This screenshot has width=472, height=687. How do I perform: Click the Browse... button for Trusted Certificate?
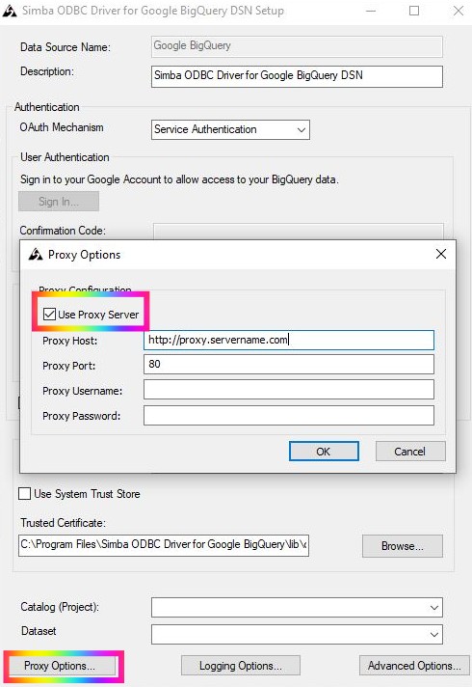tap(403, 546)
